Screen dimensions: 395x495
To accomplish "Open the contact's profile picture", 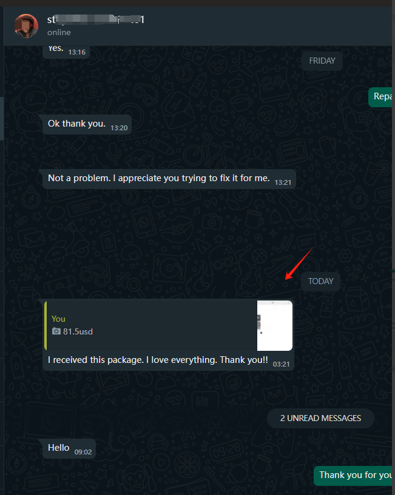I will tap(26, 25).
